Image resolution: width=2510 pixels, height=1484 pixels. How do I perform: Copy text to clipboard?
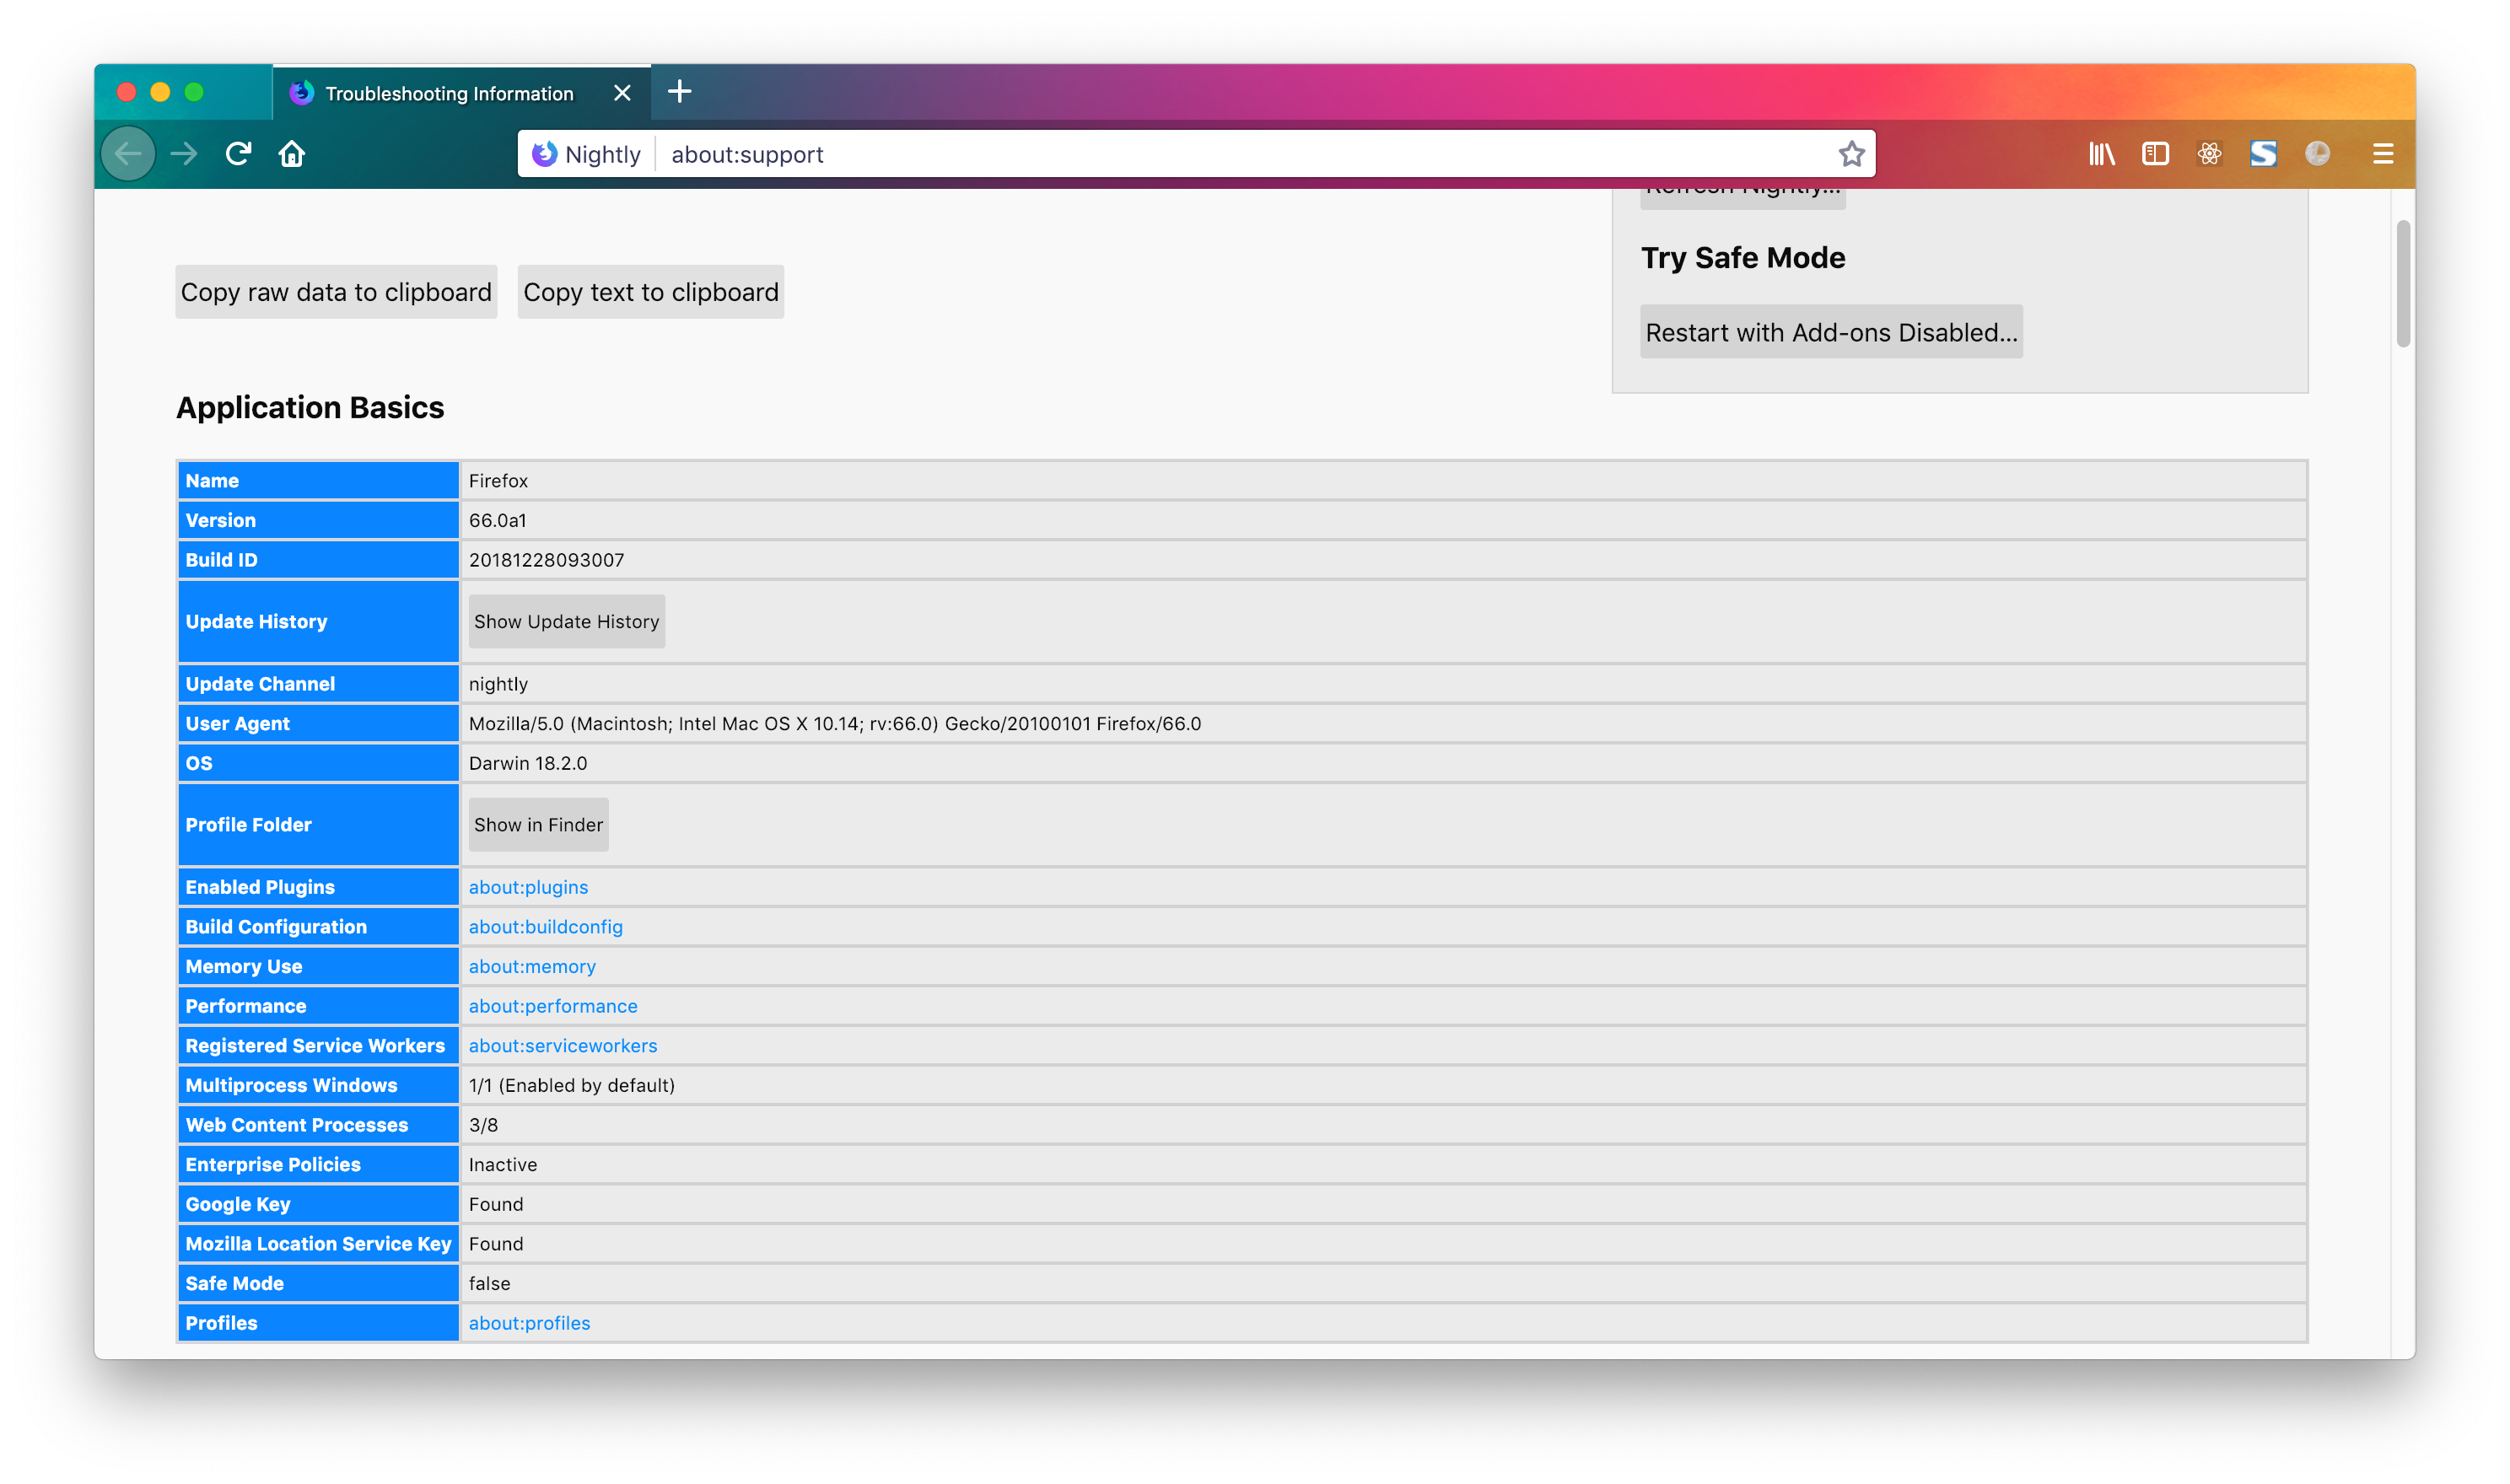point(651,292)
